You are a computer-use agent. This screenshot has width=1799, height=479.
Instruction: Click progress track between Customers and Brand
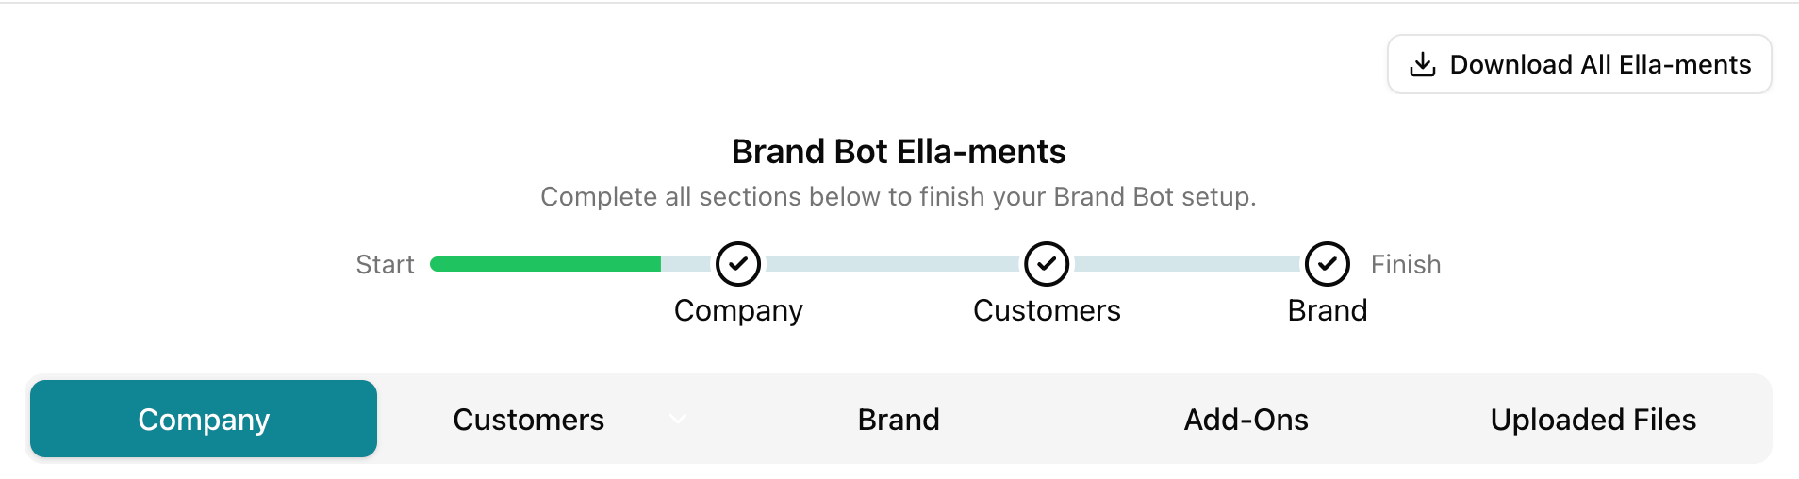1188,264
